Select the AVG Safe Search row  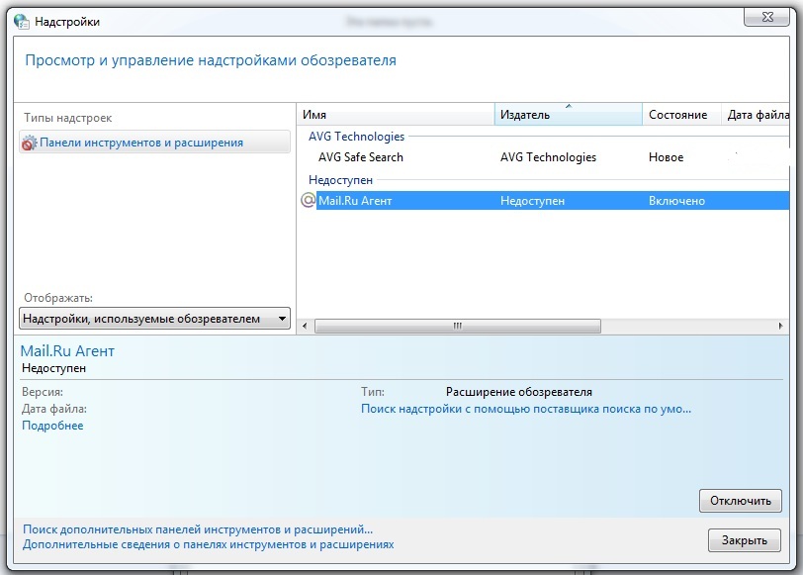[543, 157]
